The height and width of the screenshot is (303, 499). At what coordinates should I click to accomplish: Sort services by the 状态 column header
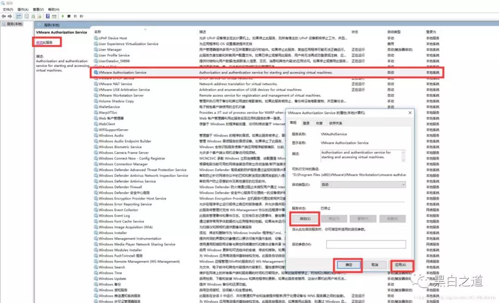pos(355,32)
